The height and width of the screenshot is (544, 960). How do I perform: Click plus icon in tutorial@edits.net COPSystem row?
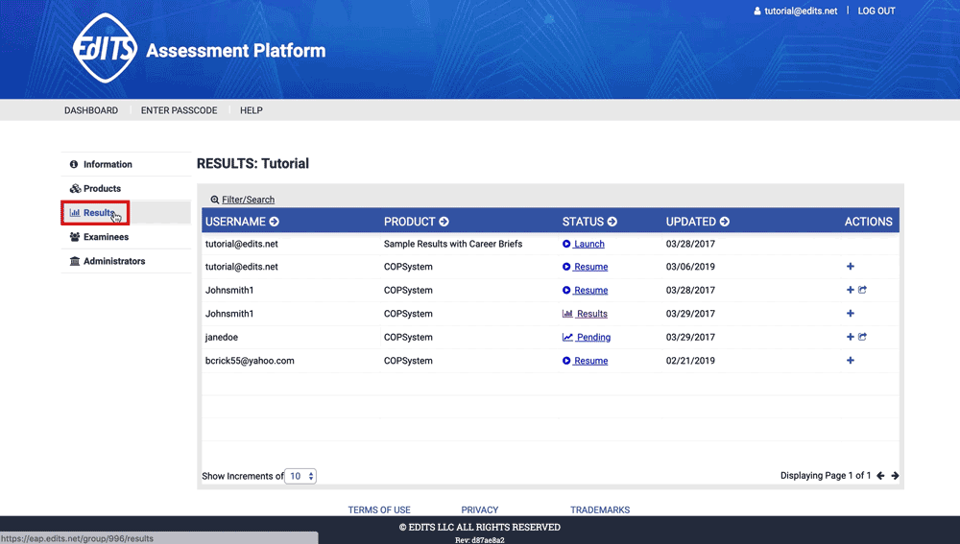click(x=851, y=267)
